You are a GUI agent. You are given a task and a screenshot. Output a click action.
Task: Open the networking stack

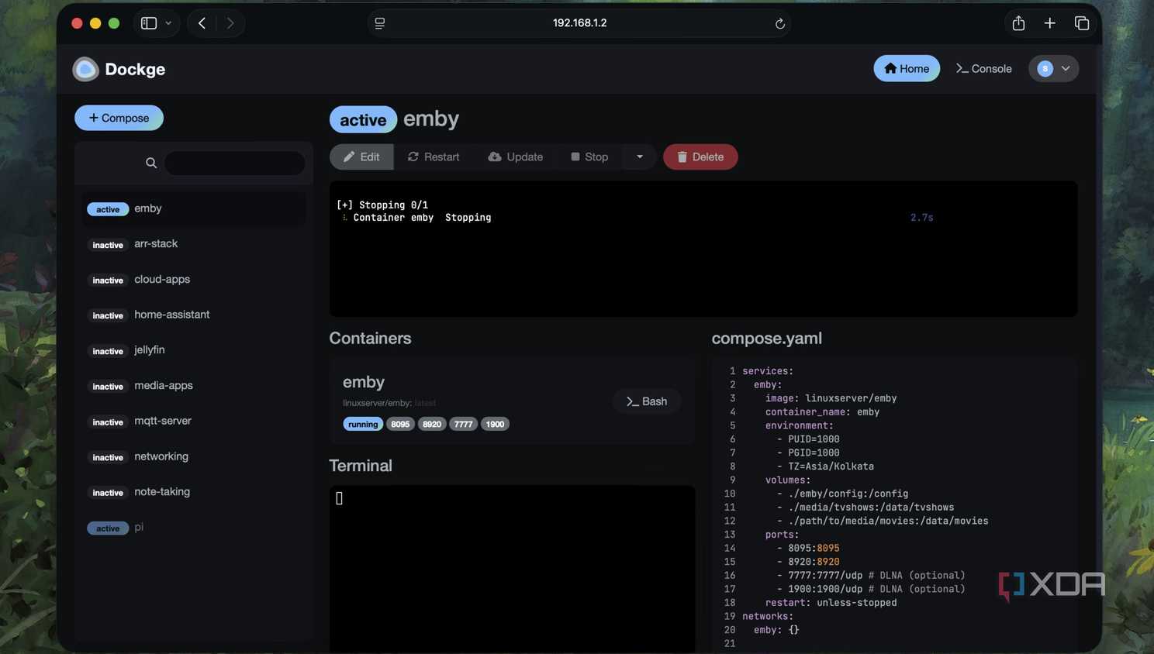point(194,456)
